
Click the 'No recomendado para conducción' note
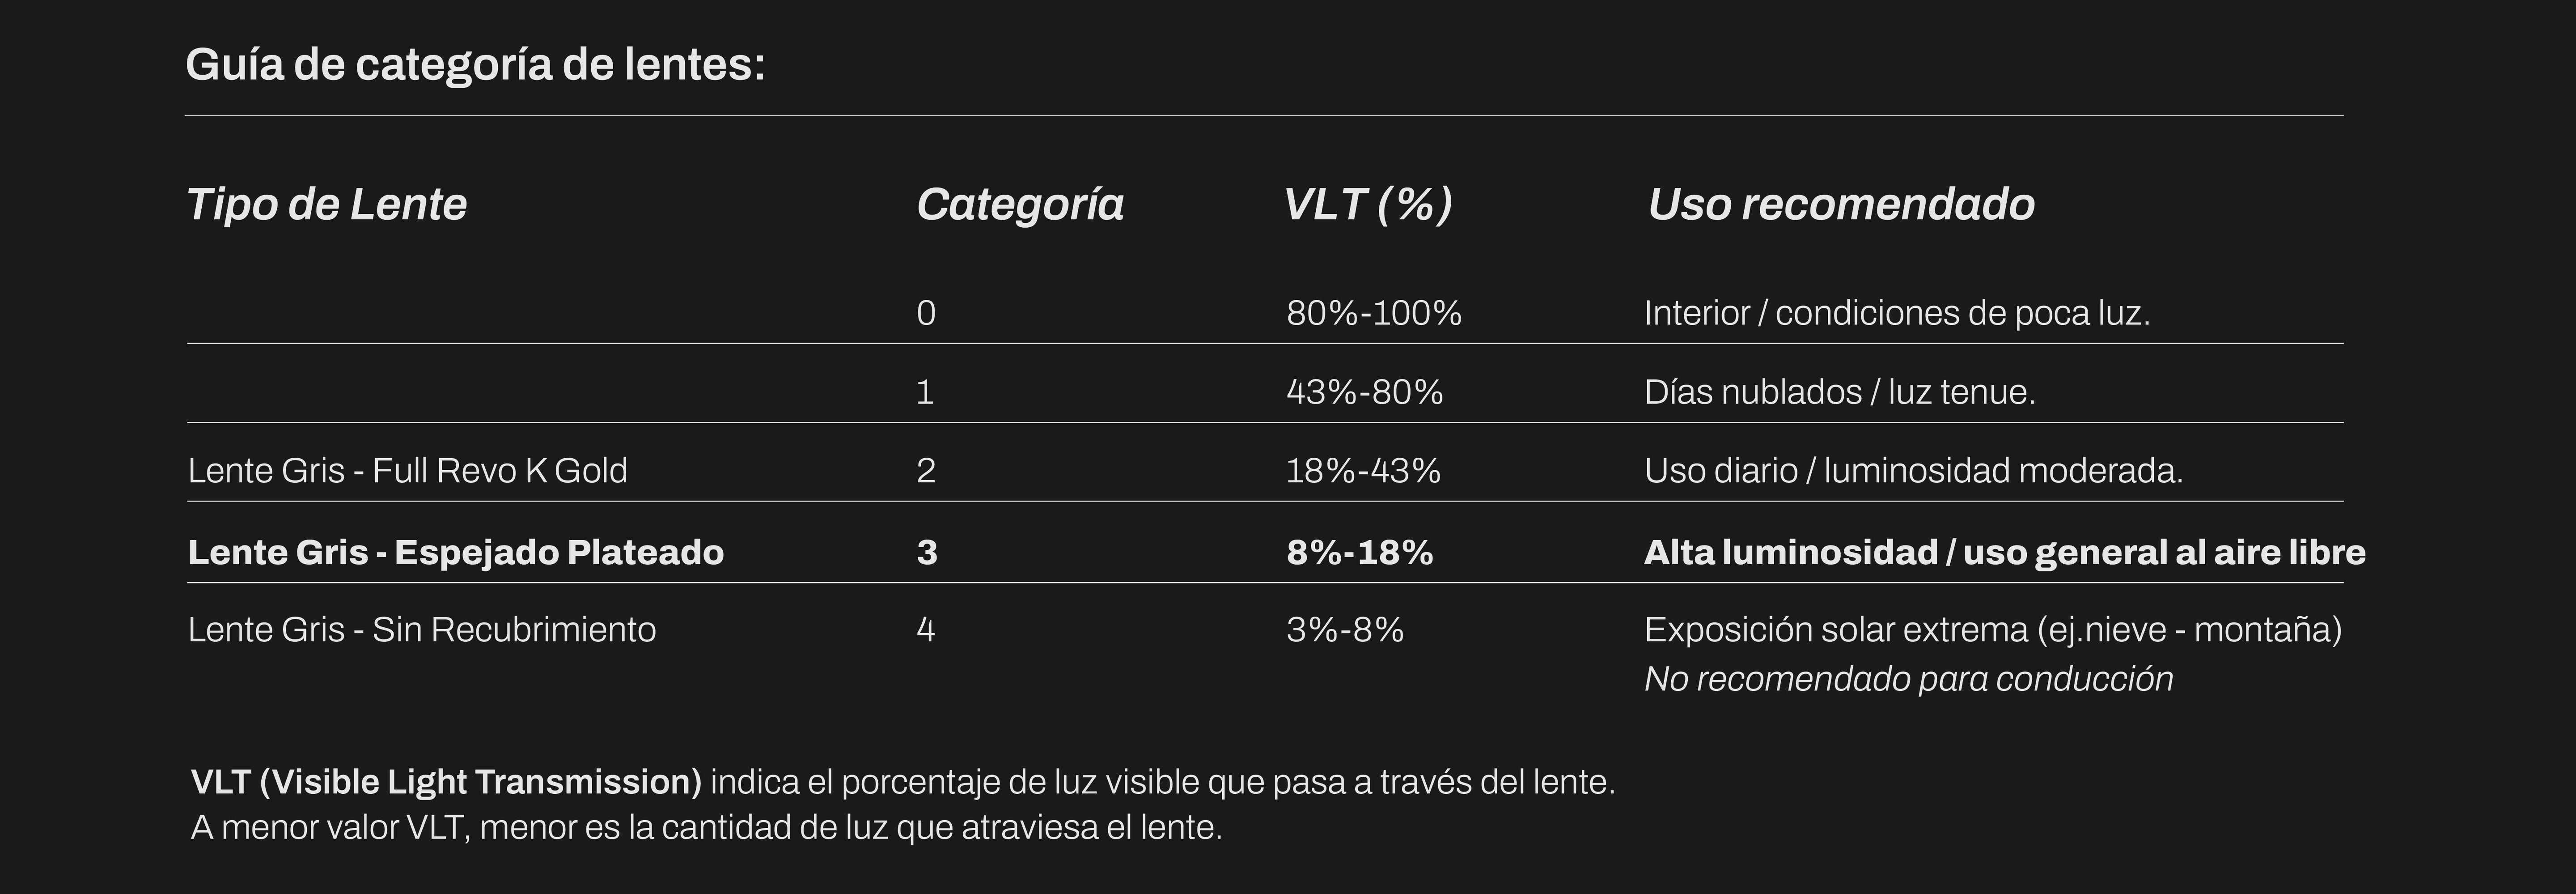pos(1908,679)
